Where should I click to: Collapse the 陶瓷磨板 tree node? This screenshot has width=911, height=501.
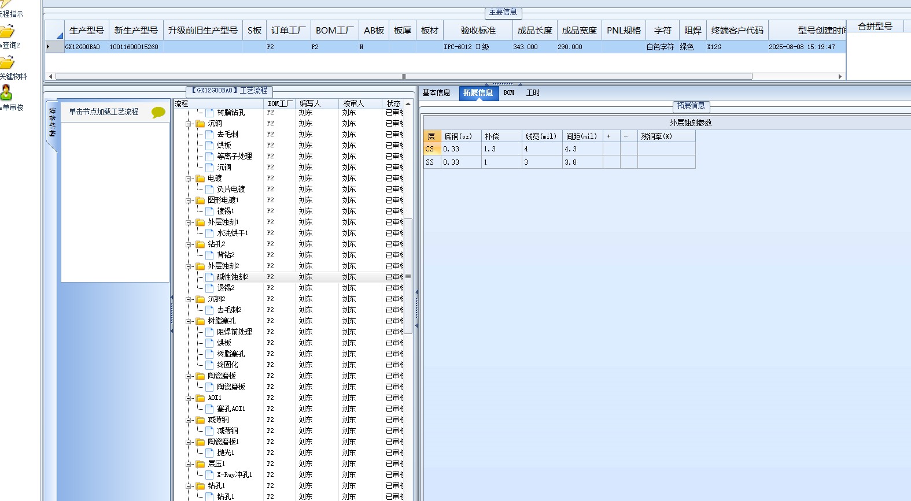tap(189, 376)
